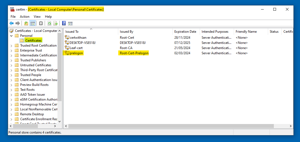Click the blue Help question mark icon
The width and height of the screenshot is (300, 142).
tap(64, 23)
